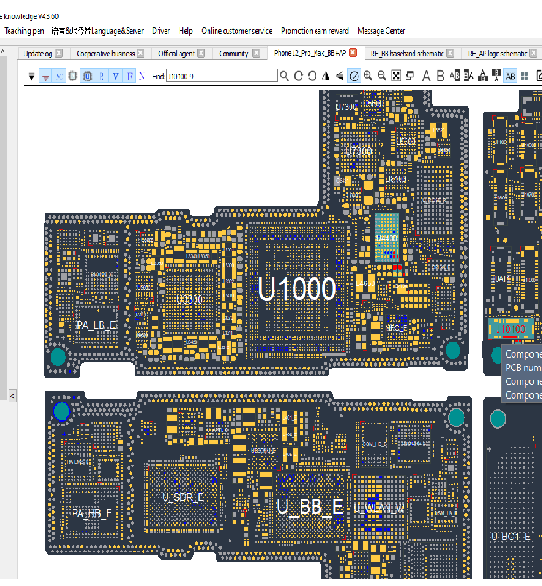Open the Language&Server menu
Image resolution: width=542 pixels, height=586 pixels.
click(98, 31)
